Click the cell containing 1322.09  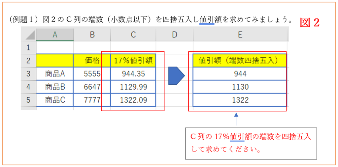133,100
